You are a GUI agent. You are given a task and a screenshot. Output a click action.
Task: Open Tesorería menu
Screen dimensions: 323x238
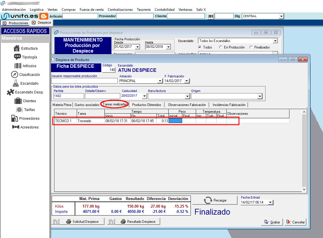pyautogui.click(x=144, y=9)
